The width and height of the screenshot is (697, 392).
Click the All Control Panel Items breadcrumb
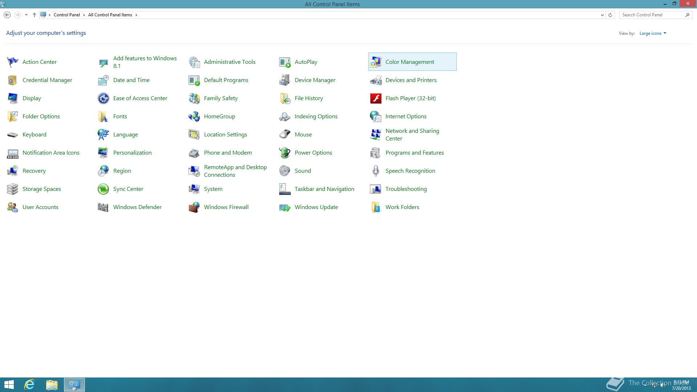tap(110, 15)
